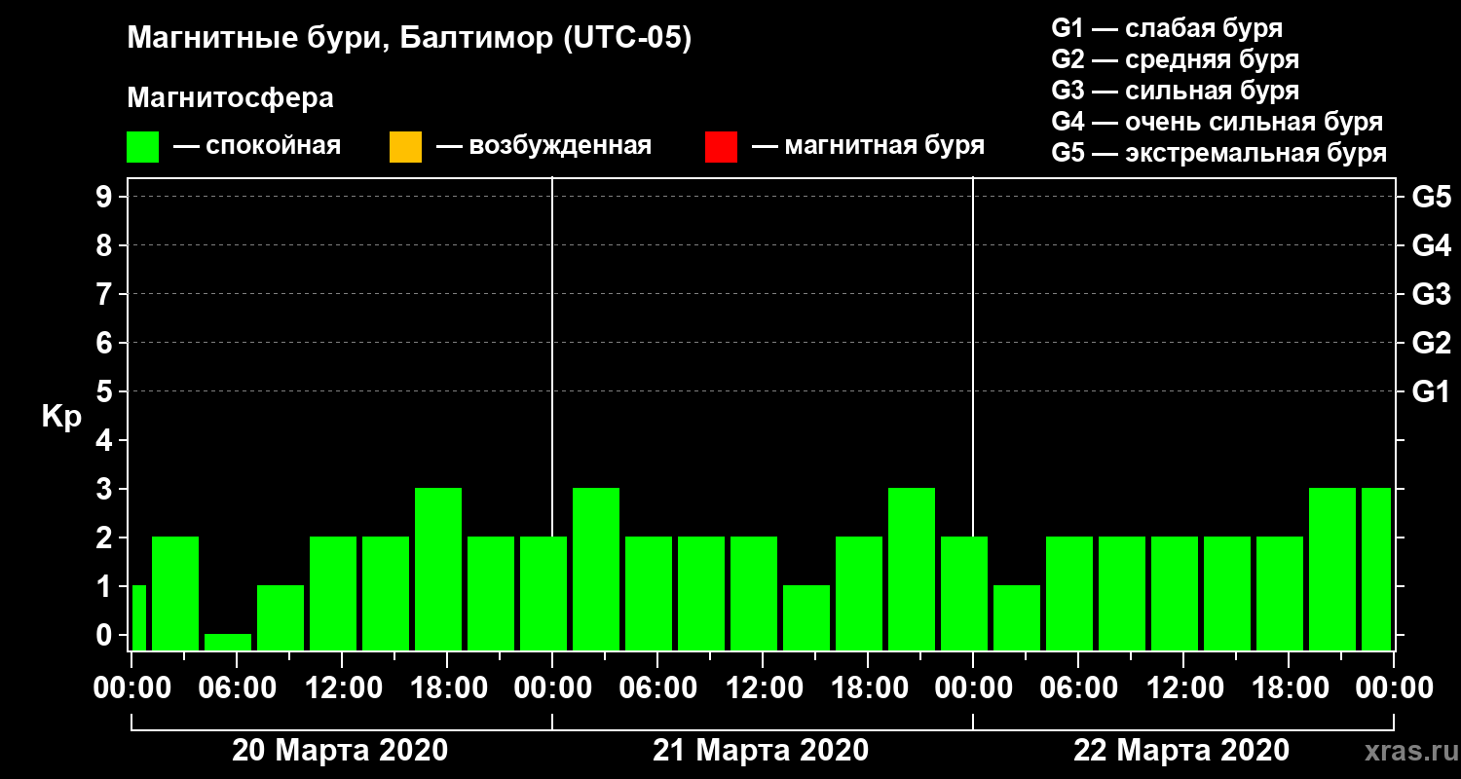Click the '22 Марта 2020' date label
This screenshot has height=779, width=1461.
(x=1181, y=750)
